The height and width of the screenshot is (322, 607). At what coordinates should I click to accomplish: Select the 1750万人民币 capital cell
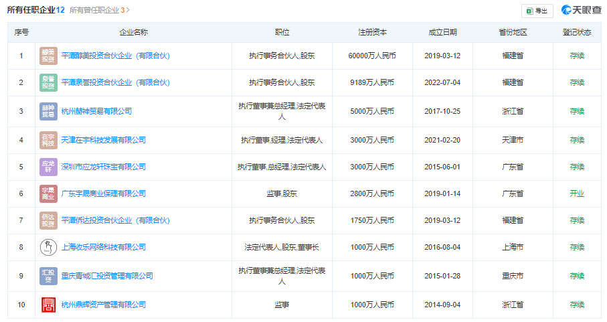click(372, 220)
